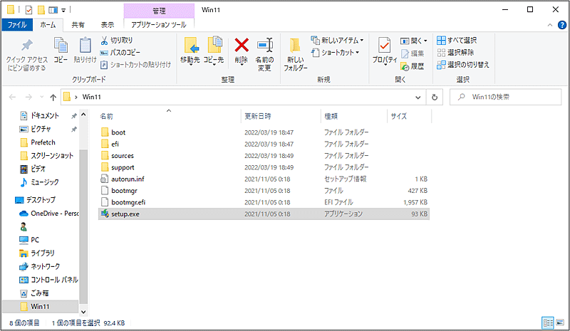Image resolution: width=570 pixels, height=331 pixels.
Task: Open the Move to (移動先) menu
Action: (190, 51)
